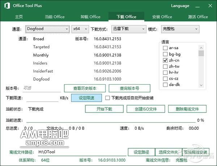Select the Targeted channel row
The image size is (217, 166).
41,47
